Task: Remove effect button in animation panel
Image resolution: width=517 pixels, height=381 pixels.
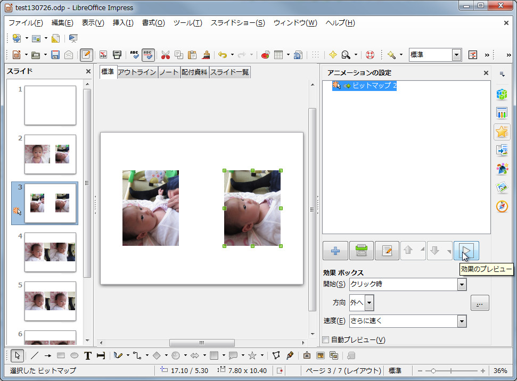Action: tap(362, 251)
